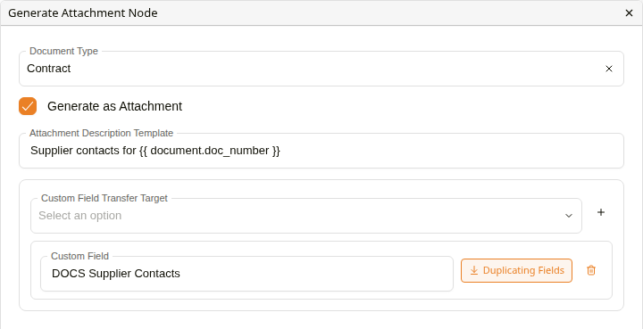Focus the Attachment Description Template field
This screenshot has height=329, width=643.
click(321, 151)
